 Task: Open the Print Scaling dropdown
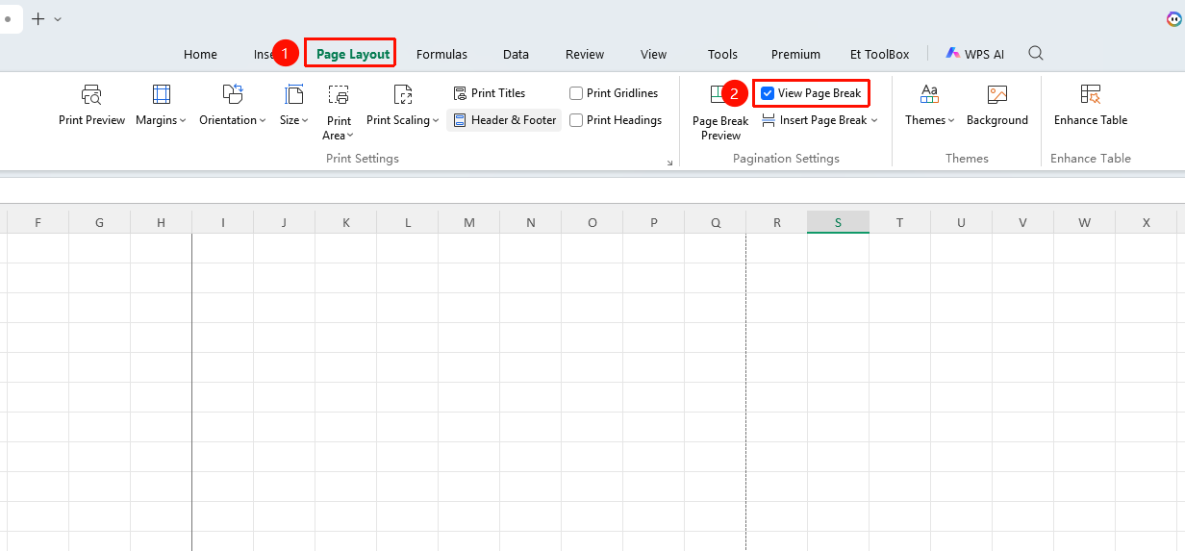402,106
